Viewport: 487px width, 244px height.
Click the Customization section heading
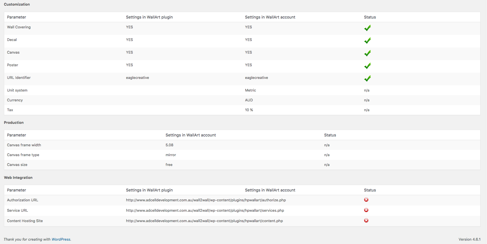click(17, 4)
